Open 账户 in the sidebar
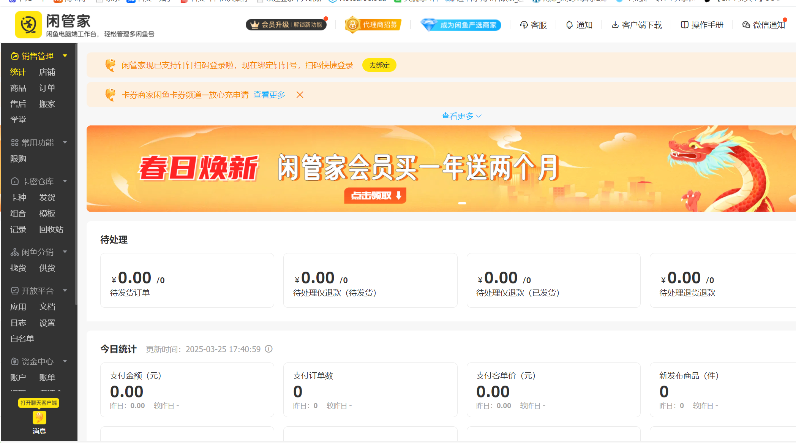 [18, 378]
